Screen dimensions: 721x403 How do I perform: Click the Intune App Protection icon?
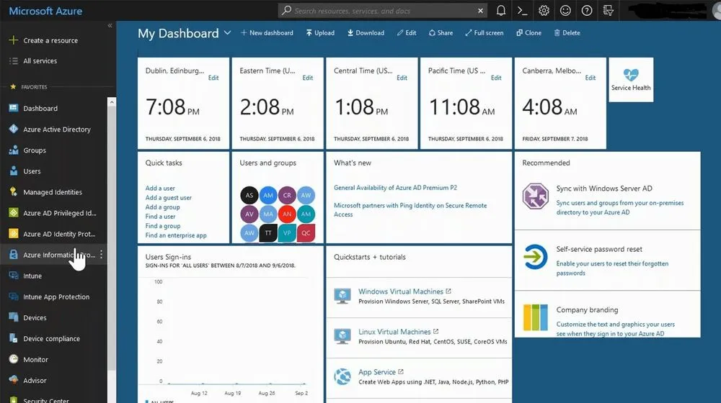[13, 296]
